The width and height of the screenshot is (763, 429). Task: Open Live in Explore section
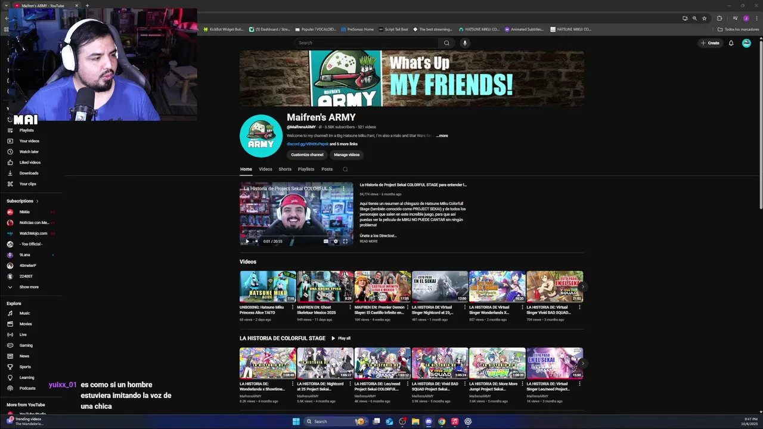pyautogui.click(x=24, y=335)
